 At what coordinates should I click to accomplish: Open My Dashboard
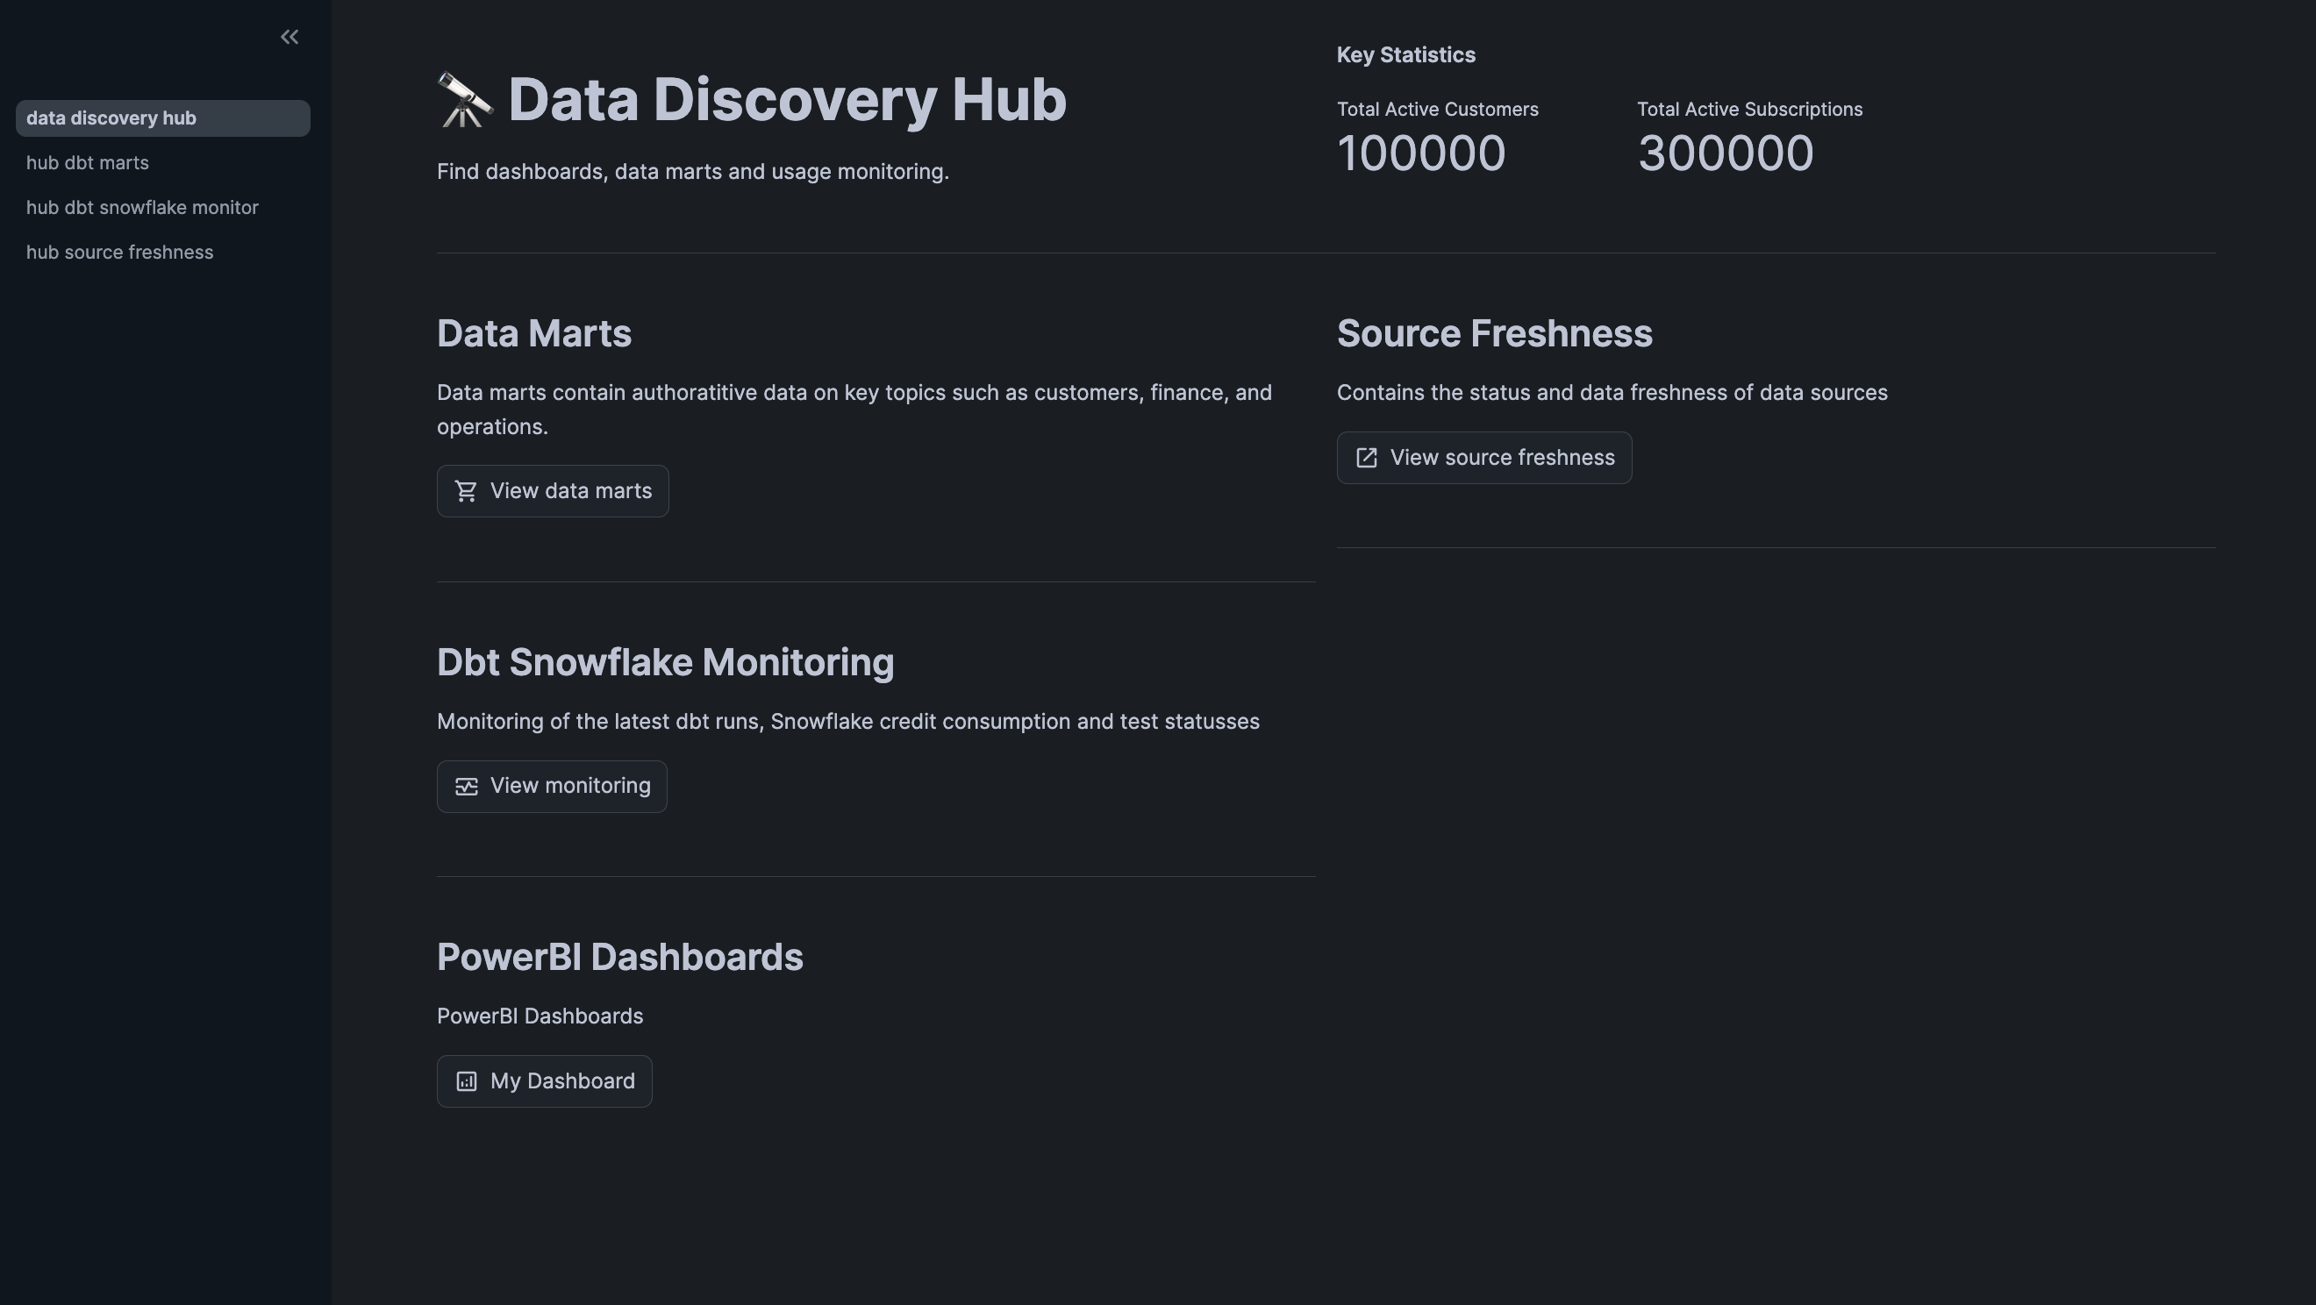coord(543,1080)
